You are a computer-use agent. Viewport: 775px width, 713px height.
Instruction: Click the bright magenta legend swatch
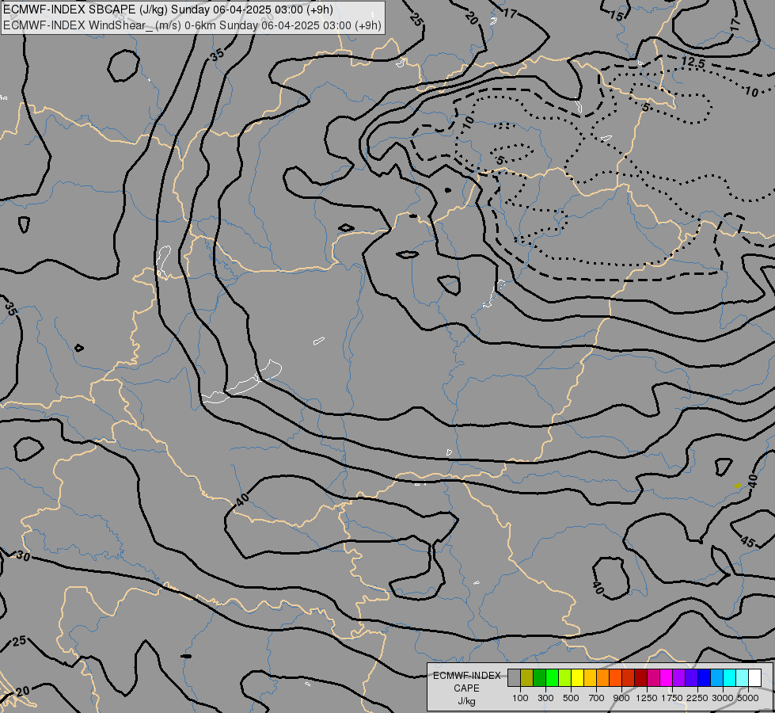tap(667, 678)
